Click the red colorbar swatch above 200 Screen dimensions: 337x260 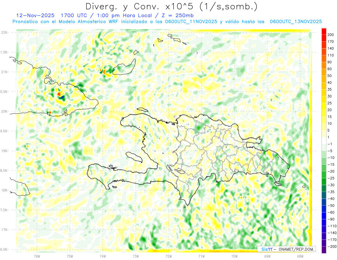(x=324, y=31)
